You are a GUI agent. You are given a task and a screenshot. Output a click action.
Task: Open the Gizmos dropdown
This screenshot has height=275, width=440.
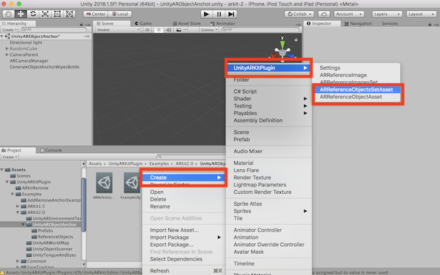click(x=209, y=30)
